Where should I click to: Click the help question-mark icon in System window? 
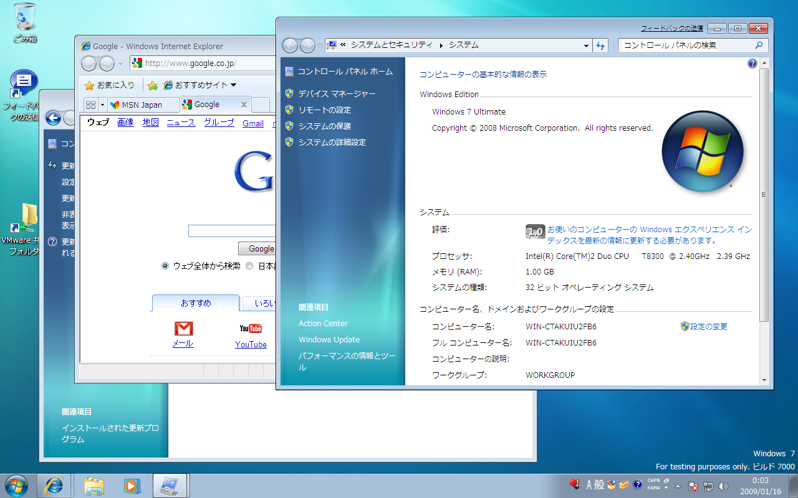tap(752, 63)
